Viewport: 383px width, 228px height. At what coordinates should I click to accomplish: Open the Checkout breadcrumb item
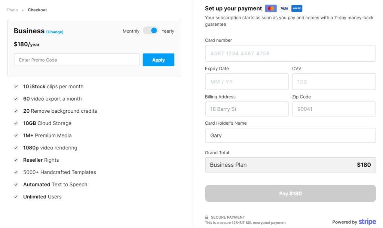37,10
